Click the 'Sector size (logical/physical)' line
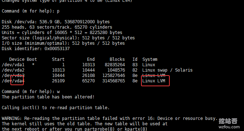The height and width of the screenshot is (131, 244). (68, 38)
